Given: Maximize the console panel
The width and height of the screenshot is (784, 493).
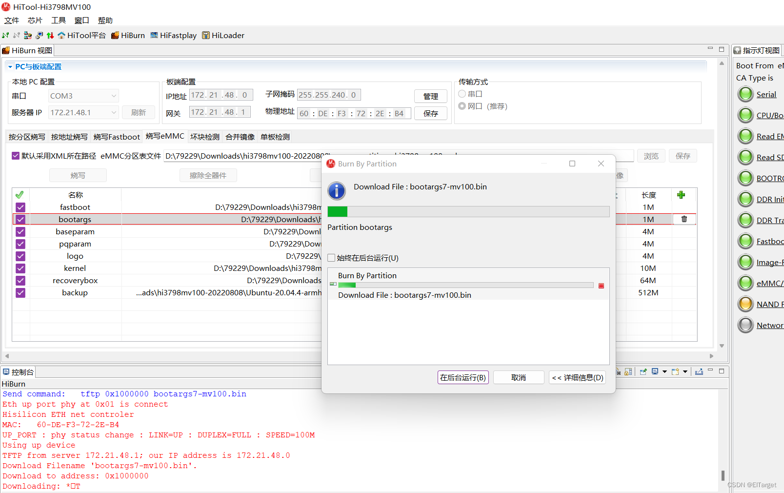Looking at the screenshot, I should 722,370.
